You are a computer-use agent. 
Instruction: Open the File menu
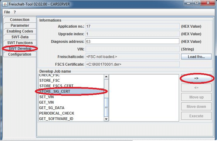click(x=7, y=12)
